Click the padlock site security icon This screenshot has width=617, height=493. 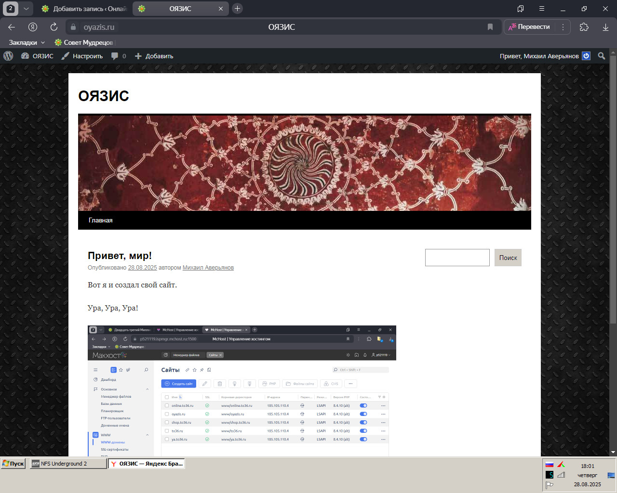tap(73, 27)
